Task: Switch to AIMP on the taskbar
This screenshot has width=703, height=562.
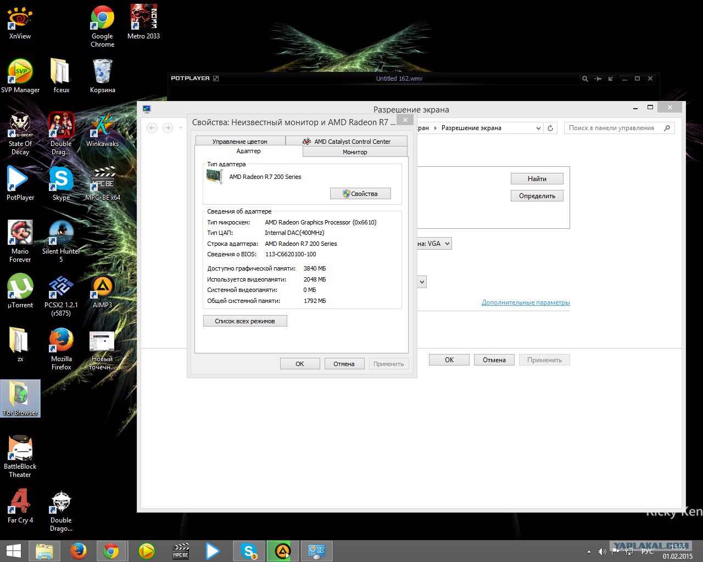Action: [283, 551]
